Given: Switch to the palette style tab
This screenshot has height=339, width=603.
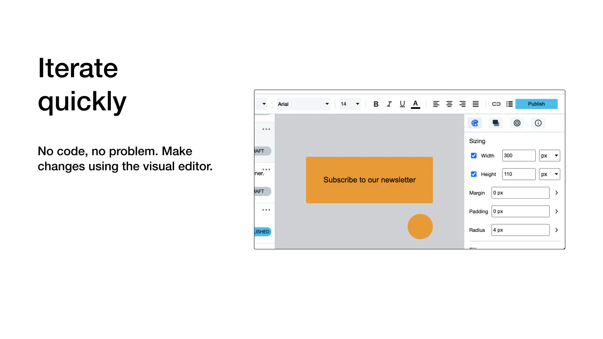Looking at the screenshot, I should 475,123.
